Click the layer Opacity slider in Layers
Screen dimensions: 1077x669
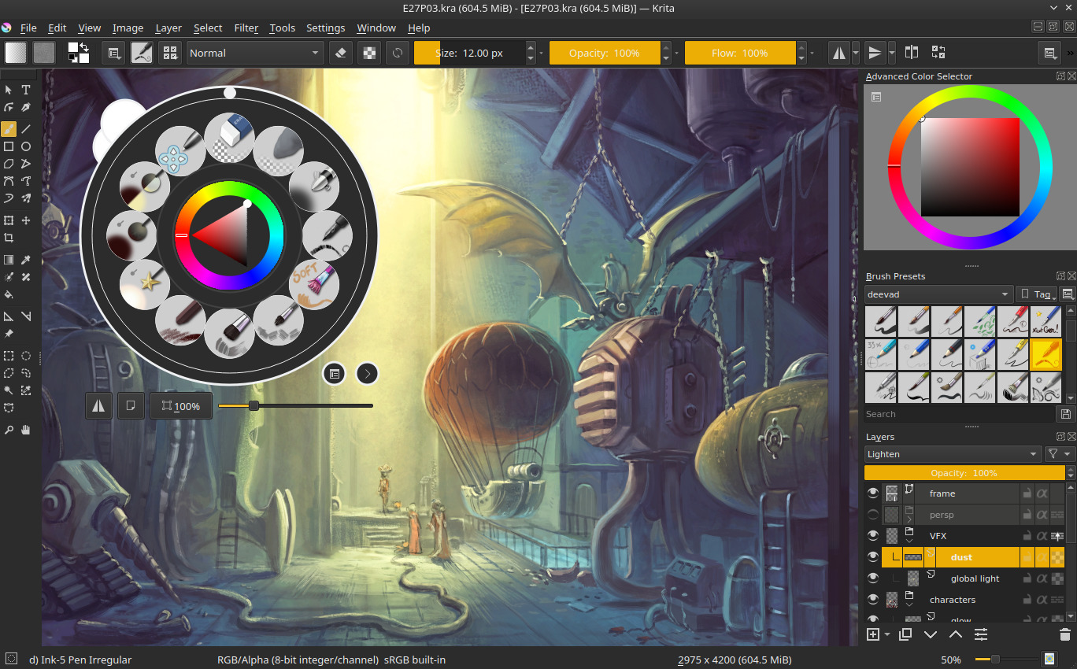click(964, 473)
